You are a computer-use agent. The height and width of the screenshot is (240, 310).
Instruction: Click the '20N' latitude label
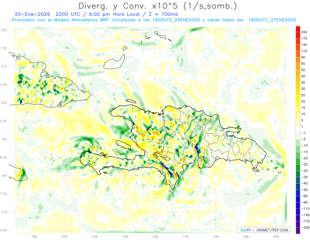tap(4, 103)
